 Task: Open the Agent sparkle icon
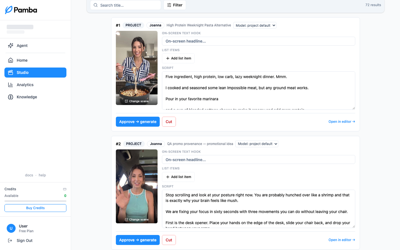(x=10, y=46)
